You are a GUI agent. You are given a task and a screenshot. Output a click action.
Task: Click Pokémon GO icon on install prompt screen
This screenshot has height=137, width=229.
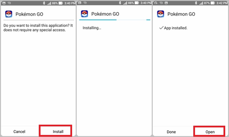[9, 14]
